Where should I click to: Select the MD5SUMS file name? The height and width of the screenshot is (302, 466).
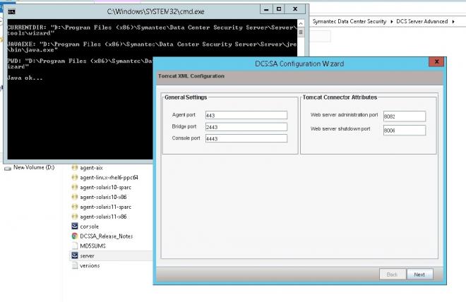[x=92, y=246]
